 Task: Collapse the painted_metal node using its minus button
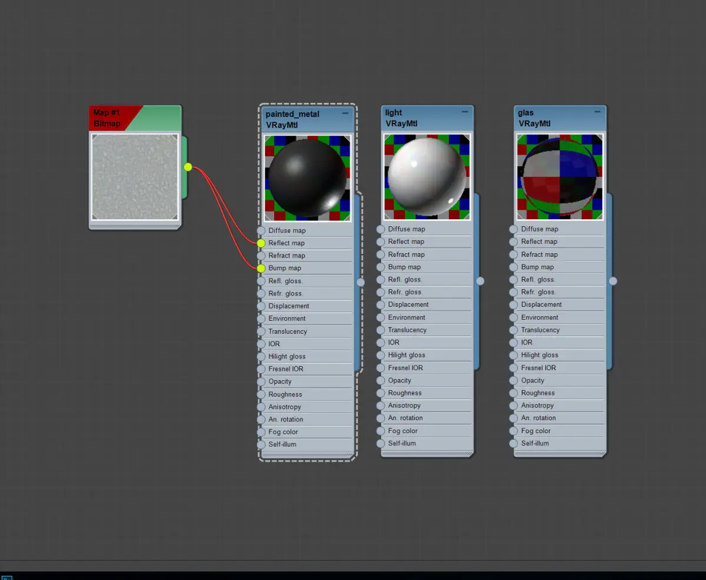(345, 113)
